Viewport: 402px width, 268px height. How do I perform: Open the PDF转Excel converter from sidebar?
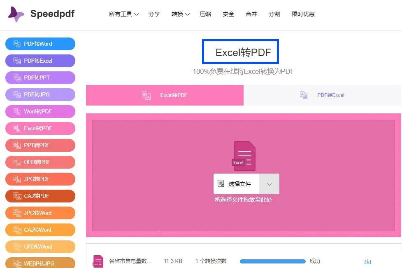40,61
